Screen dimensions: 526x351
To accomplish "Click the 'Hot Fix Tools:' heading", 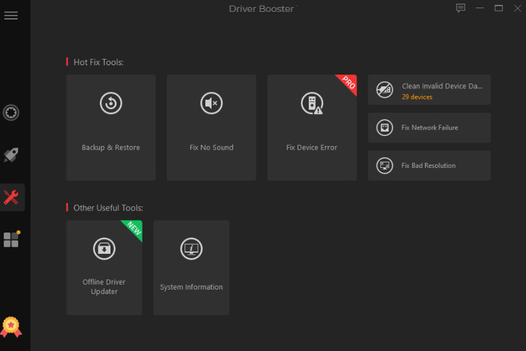I will [99, 62].
